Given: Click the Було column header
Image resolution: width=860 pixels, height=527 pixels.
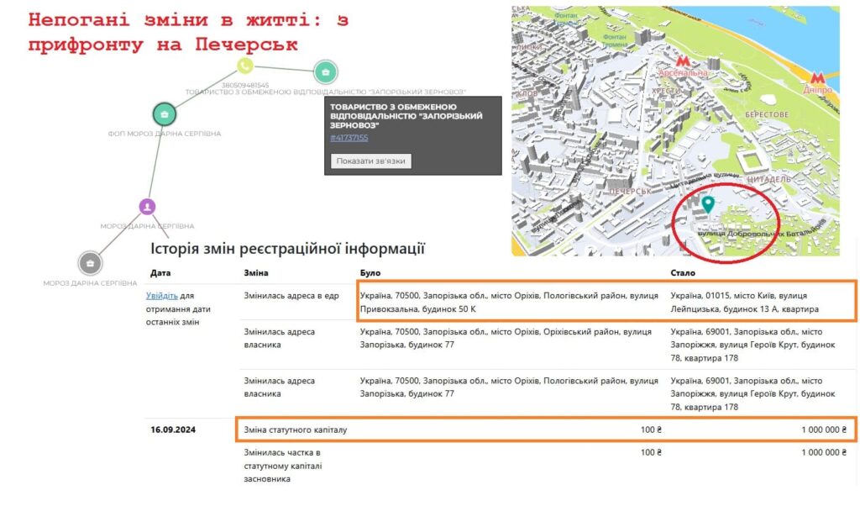Looking at the screenshot, I should pyautogui.click(x=370, y=273).
